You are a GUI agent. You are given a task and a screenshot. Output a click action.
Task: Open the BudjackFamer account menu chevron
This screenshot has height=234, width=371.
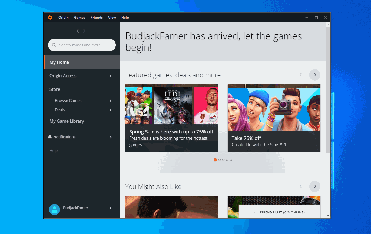point(111,208)
